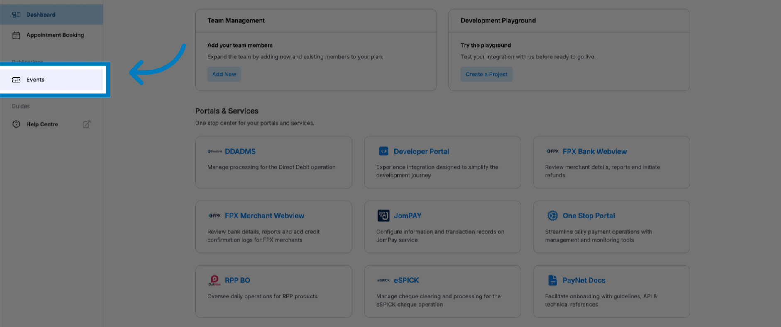Click the One Stop Portal gear icon

(x=553, y=216)
